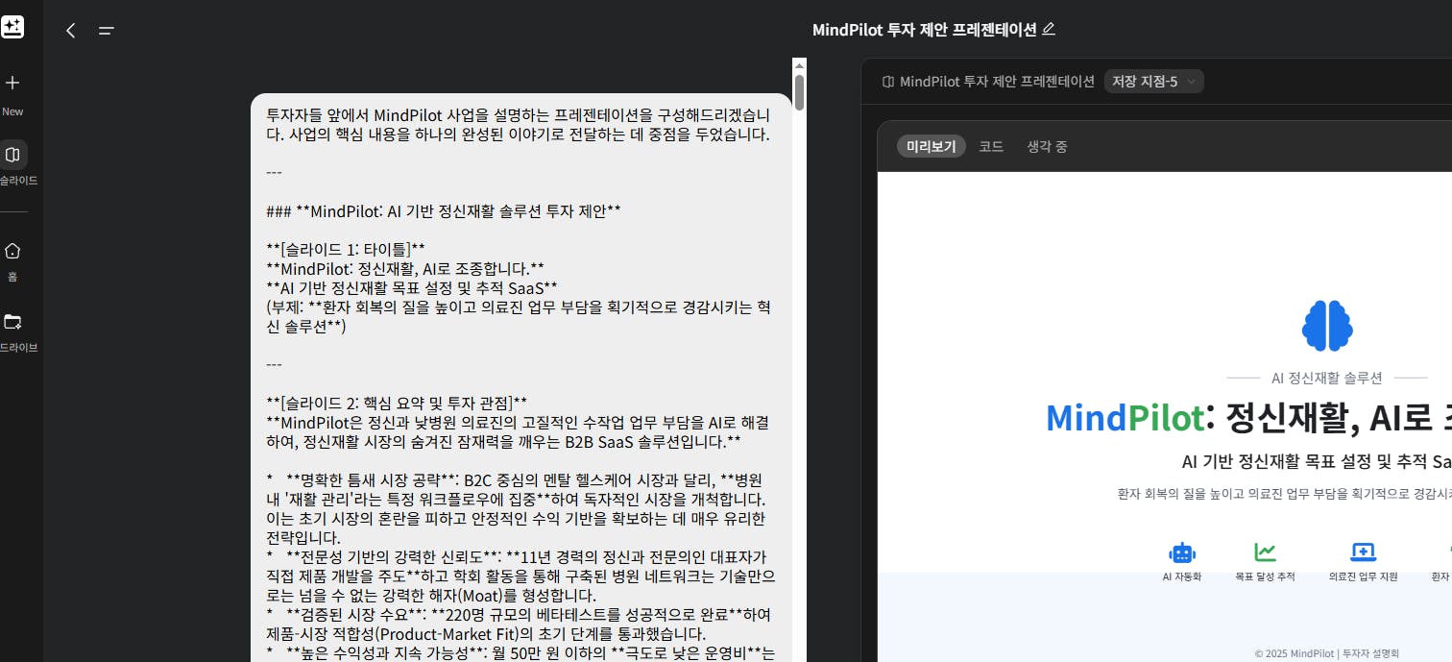Click the ### MindPilot: AI 기반 정신재활 솔루션 heading line

[x=443, y=211]
